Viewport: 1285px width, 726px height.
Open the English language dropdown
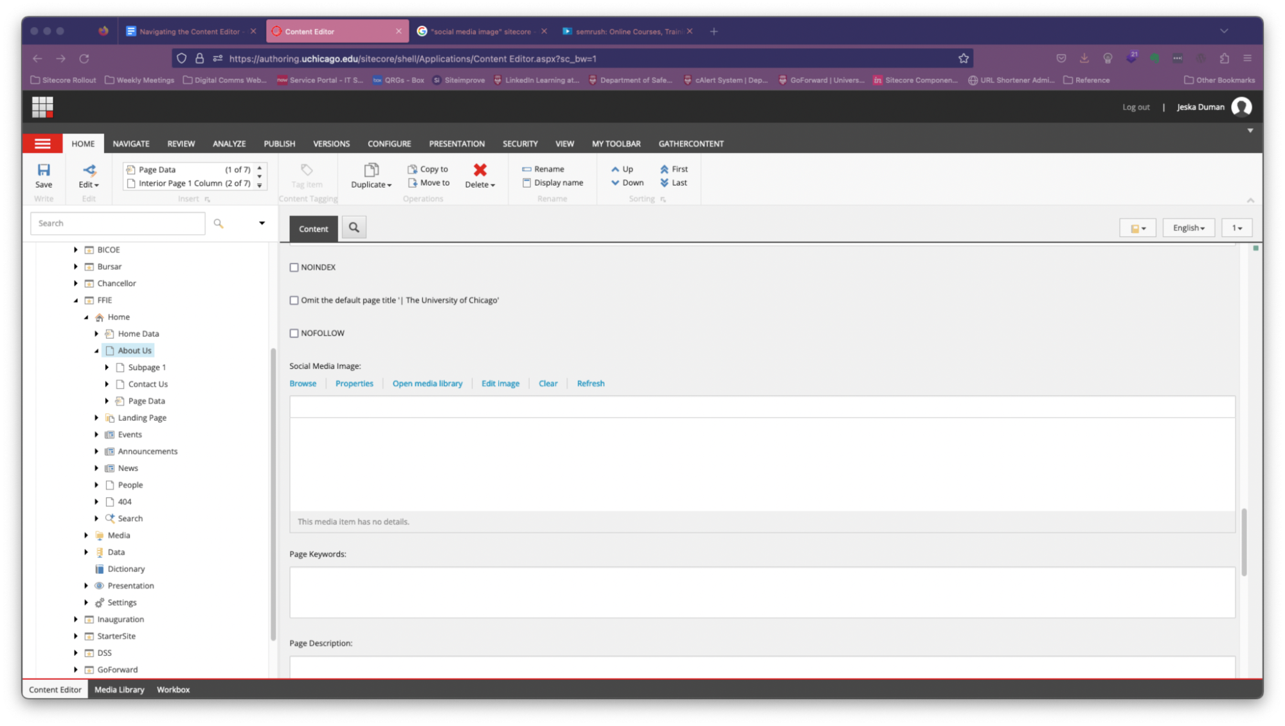tap(1188, 227)
